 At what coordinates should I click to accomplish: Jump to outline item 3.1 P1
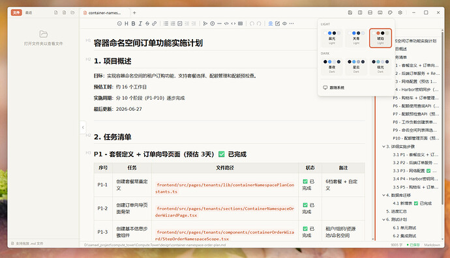click(415, 154)
